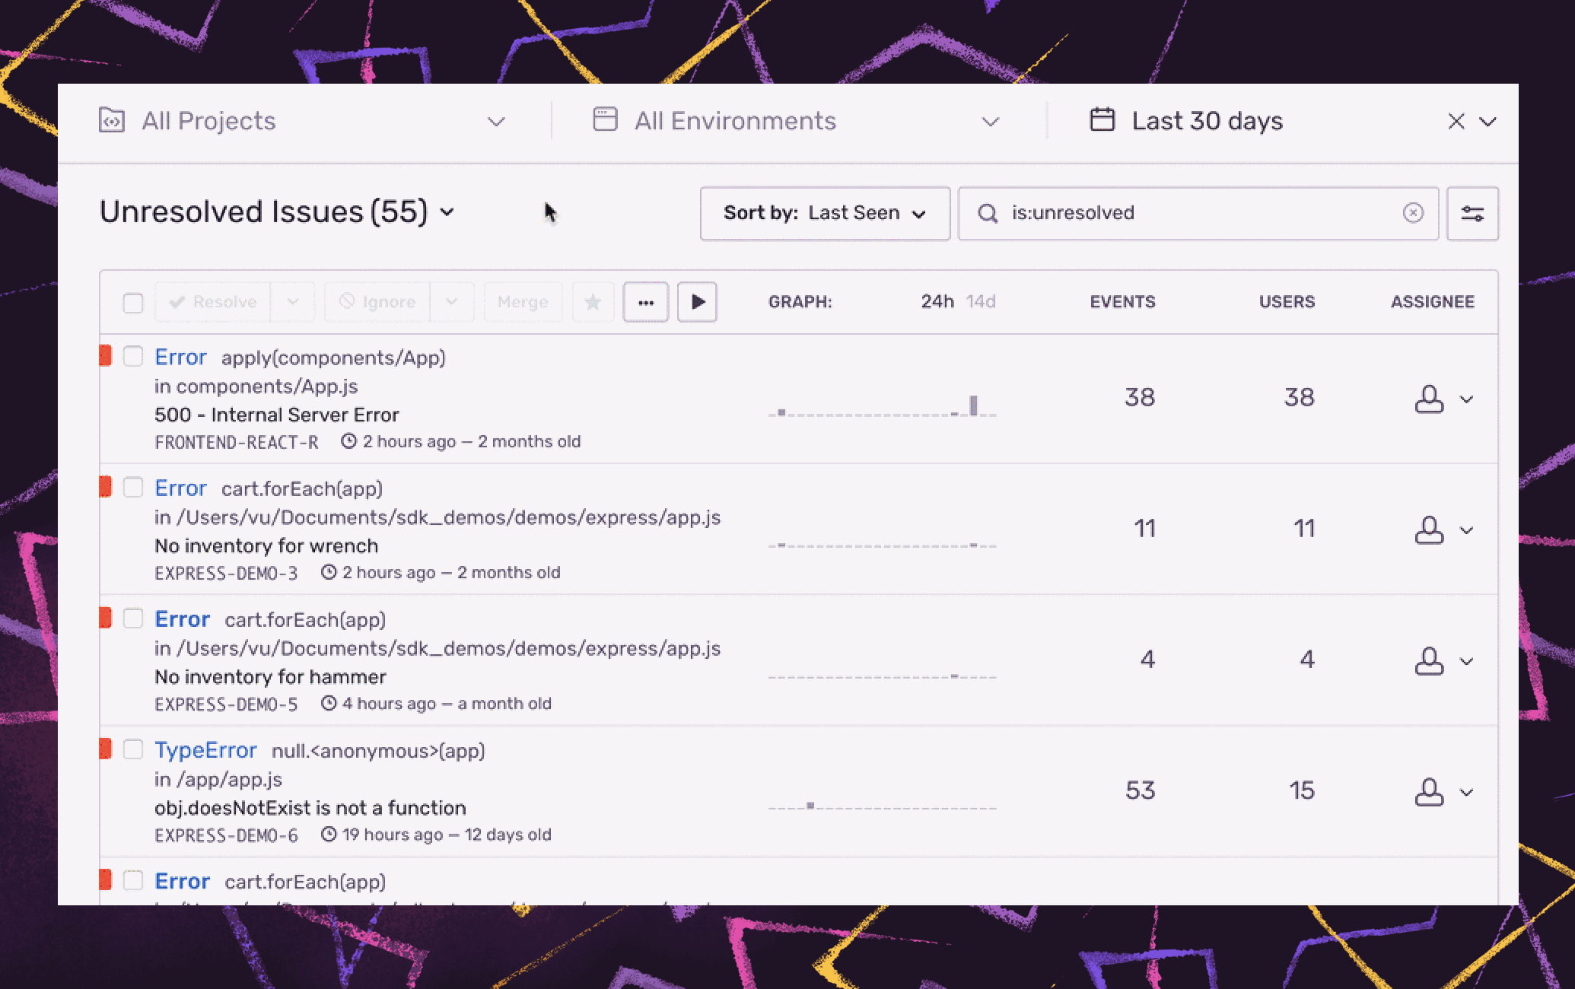Click the assignee icon for EXPRESS-DEMO-6
Screen dimensions: 1575x989
coord(1429,792)
